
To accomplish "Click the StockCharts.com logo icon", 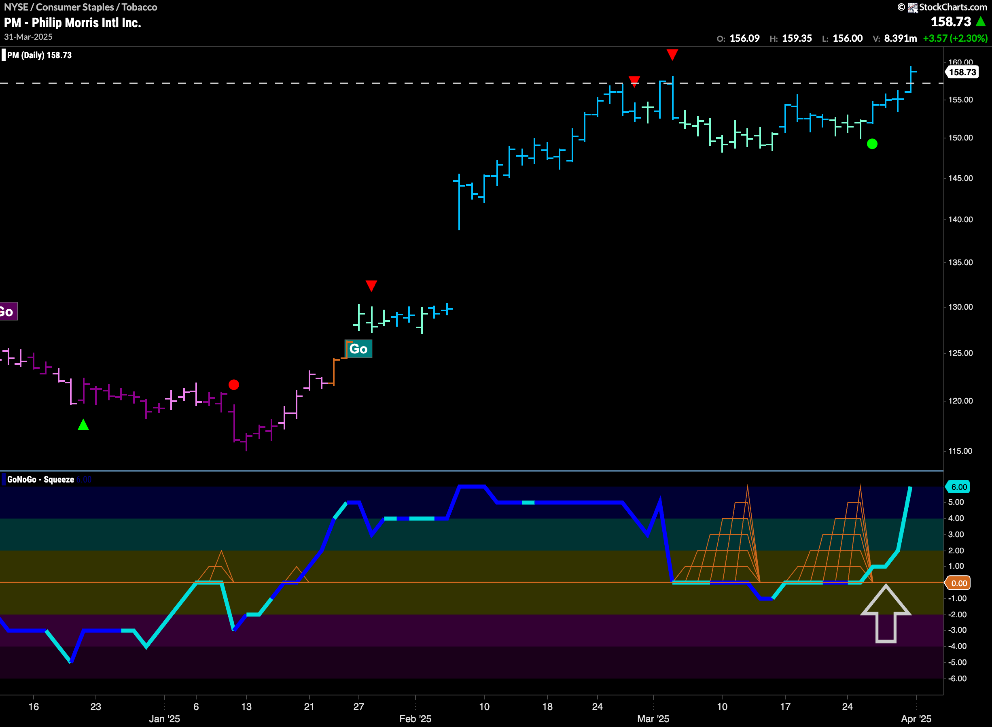I will (912, 7).
